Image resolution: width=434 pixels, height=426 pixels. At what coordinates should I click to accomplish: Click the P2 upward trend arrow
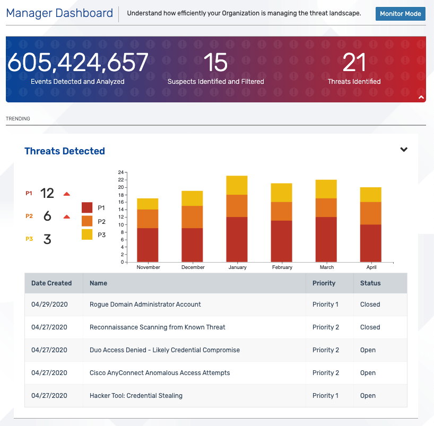pyautogui.click(x=67, y=216)
